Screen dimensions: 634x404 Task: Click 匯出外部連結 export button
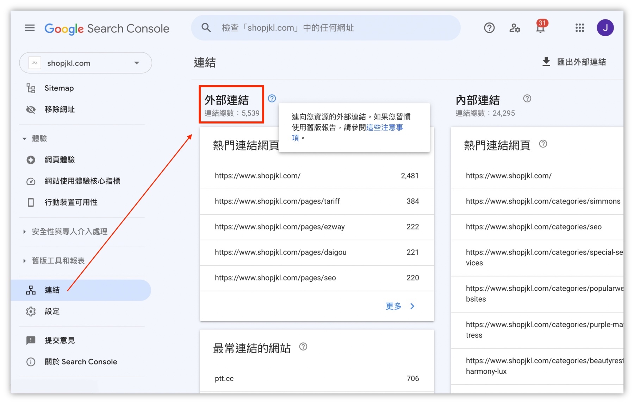click(x=574, y=62)
